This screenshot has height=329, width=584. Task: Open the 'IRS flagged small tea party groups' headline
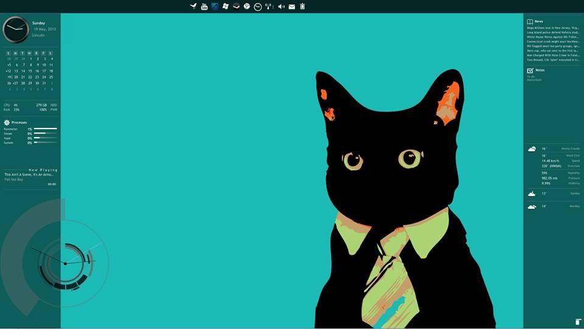pyautogui.click(x=553, y=46)
